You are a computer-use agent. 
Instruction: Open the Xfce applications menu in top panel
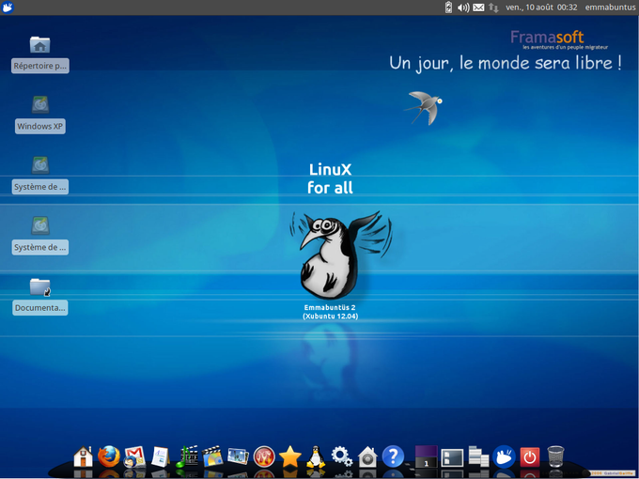click(x=8, y=7)
